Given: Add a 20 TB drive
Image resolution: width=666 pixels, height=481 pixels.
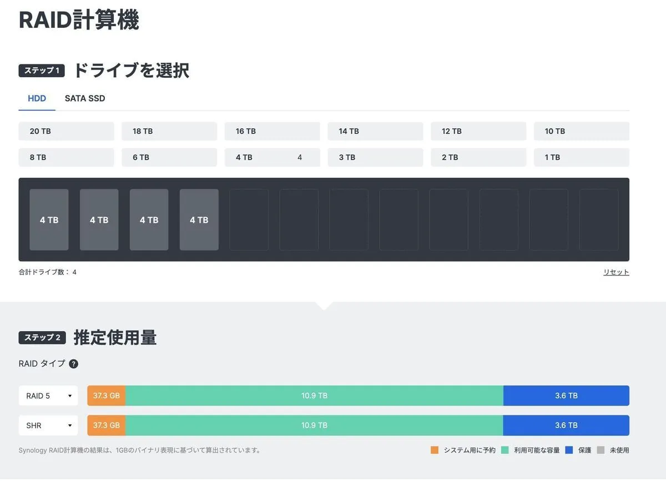Looking at the screenshot, I should pos(66,131).
